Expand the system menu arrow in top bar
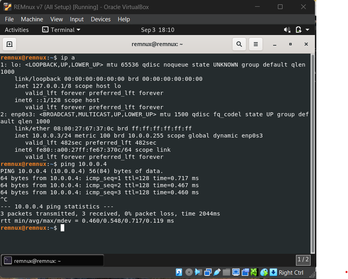Image resolution: width=348 pixels, height=279 pixels. tap(307, 30)
